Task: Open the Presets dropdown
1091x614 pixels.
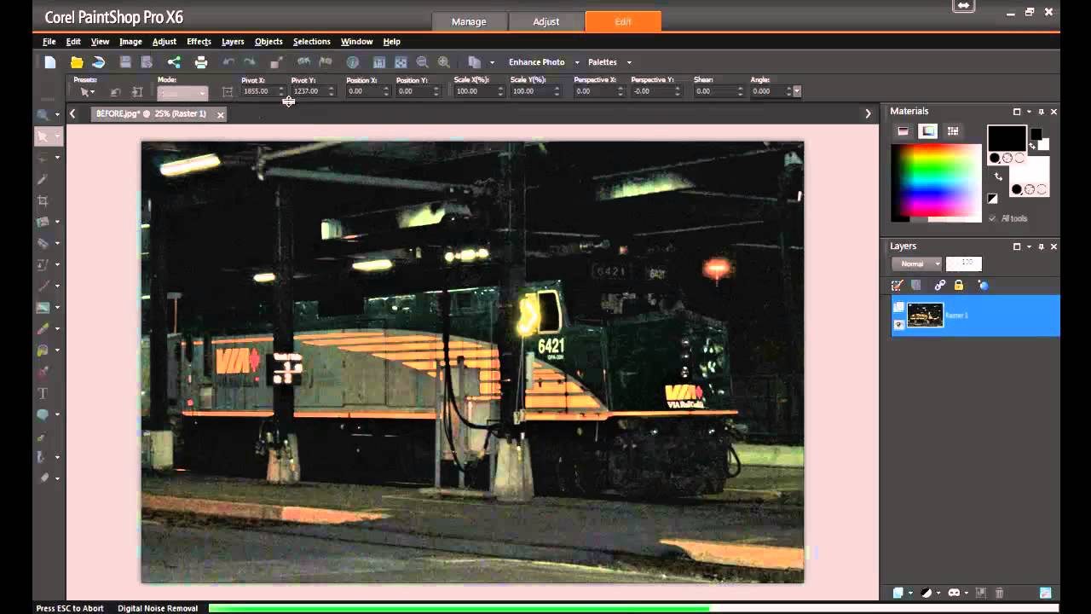Action: coord(87,91)
